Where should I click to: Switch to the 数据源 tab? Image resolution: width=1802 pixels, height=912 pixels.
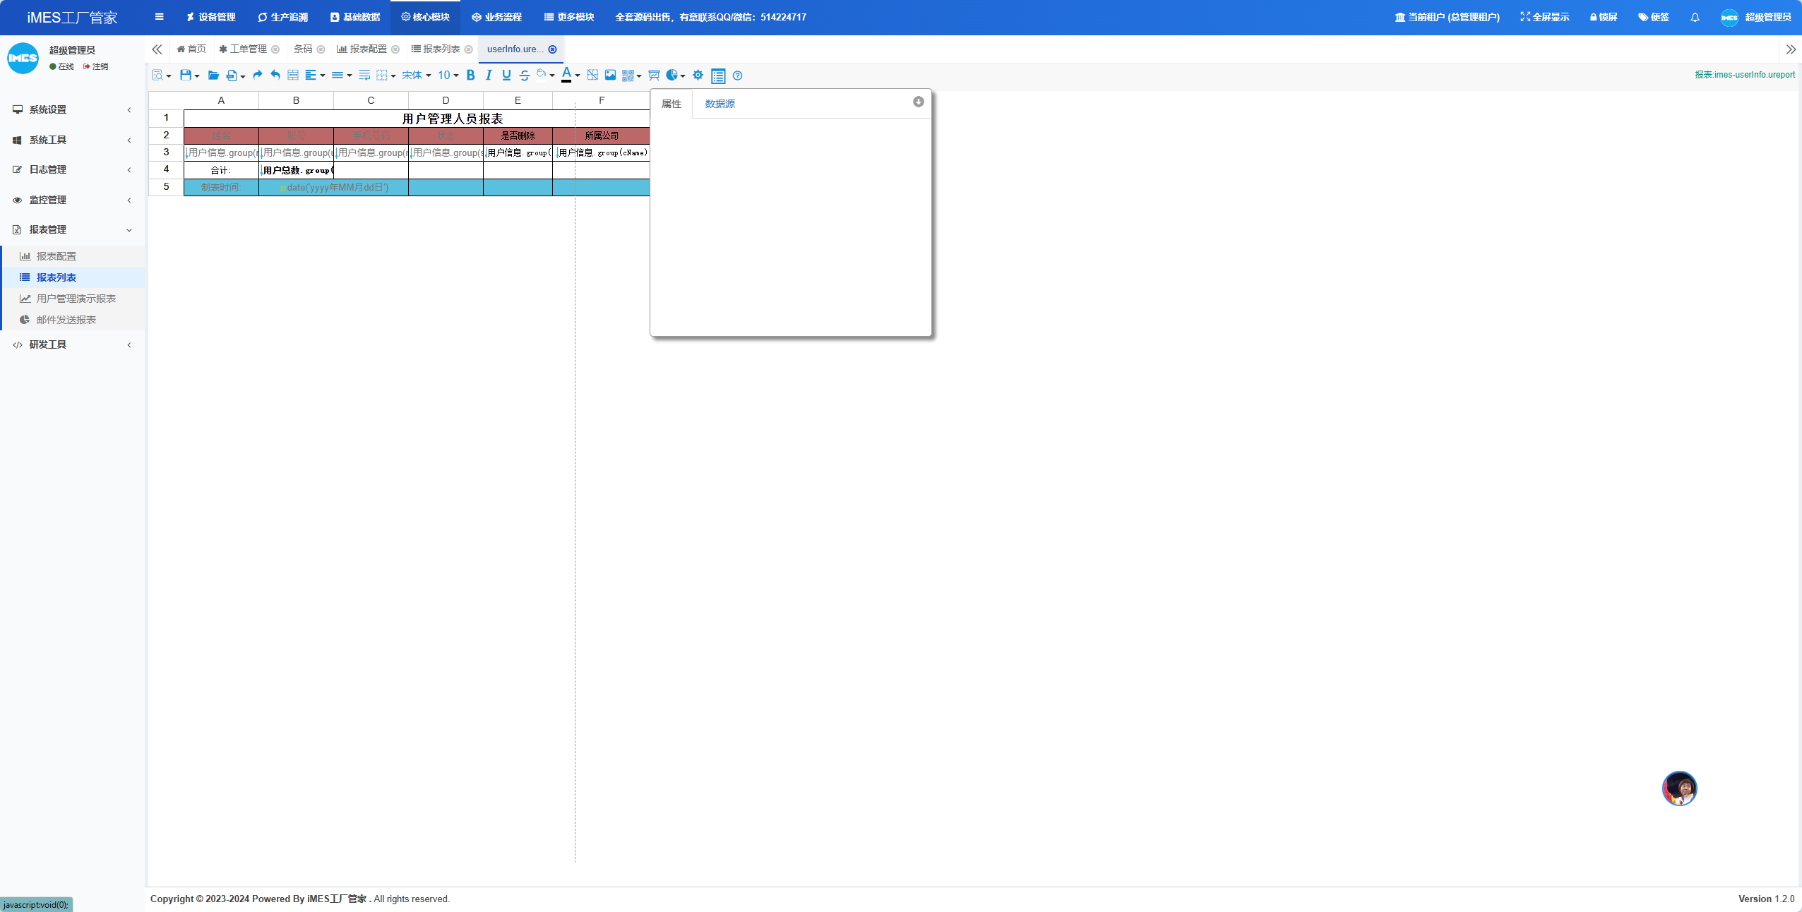pyautogui.click(x=720, y=104)
